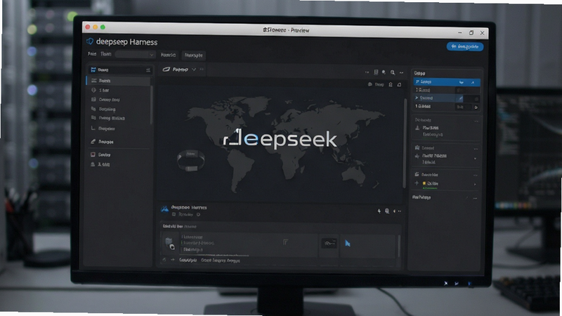
Task: Toggle the small checkbox under lower panel title
Action: (x=174, y=214)
